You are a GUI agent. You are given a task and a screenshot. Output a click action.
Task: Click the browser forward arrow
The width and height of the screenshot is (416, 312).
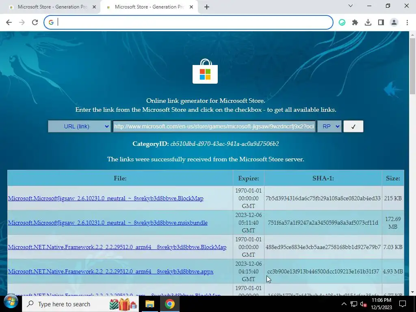coord(22,22)
